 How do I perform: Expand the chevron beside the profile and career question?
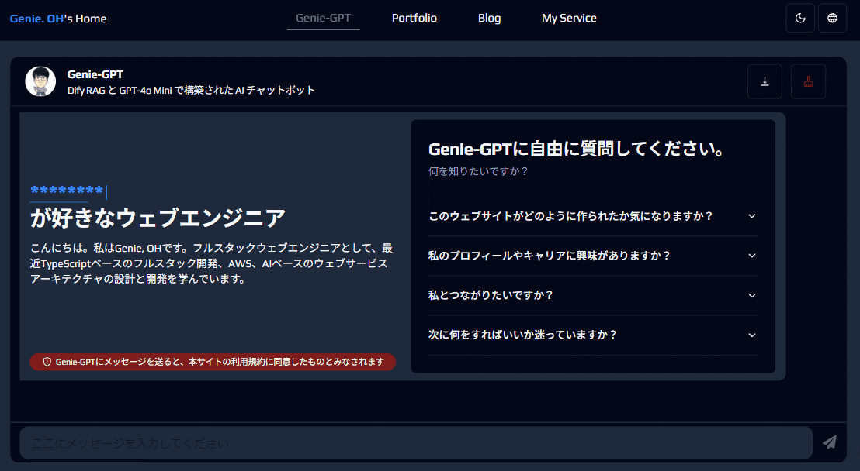click(x=751, y=256)
